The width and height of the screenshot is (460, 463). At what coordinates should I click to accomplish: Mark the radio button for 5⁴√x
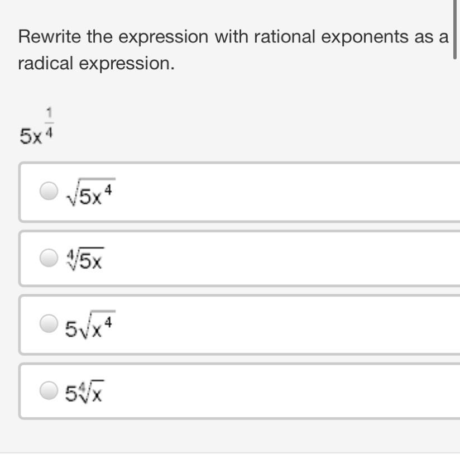click(49, 390)
